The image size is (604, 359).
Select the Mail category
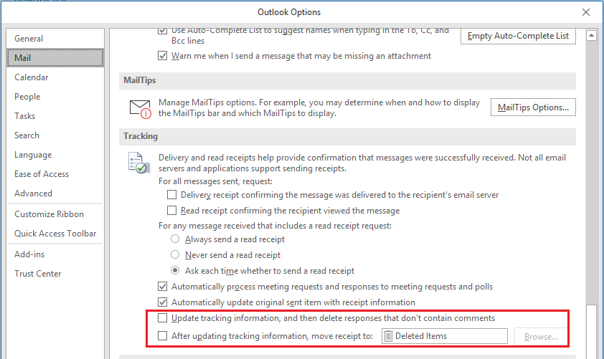pos(55,58)
